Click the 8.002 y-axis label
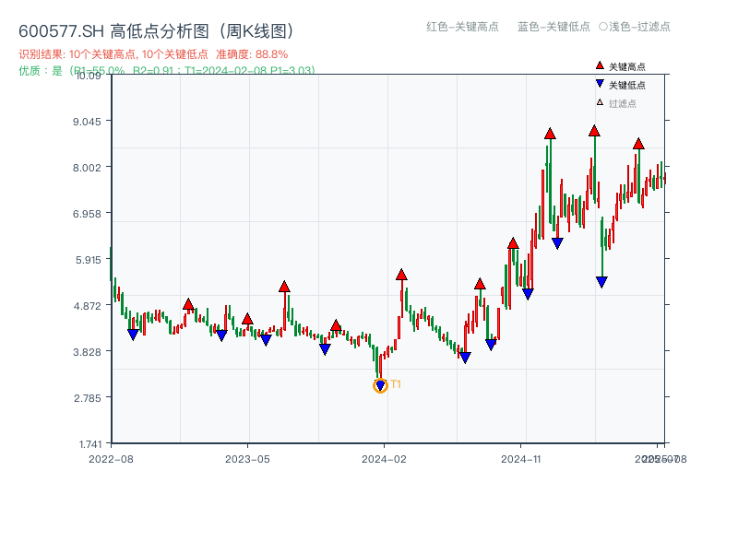The image size is (738, 553). tap(87, 168)
